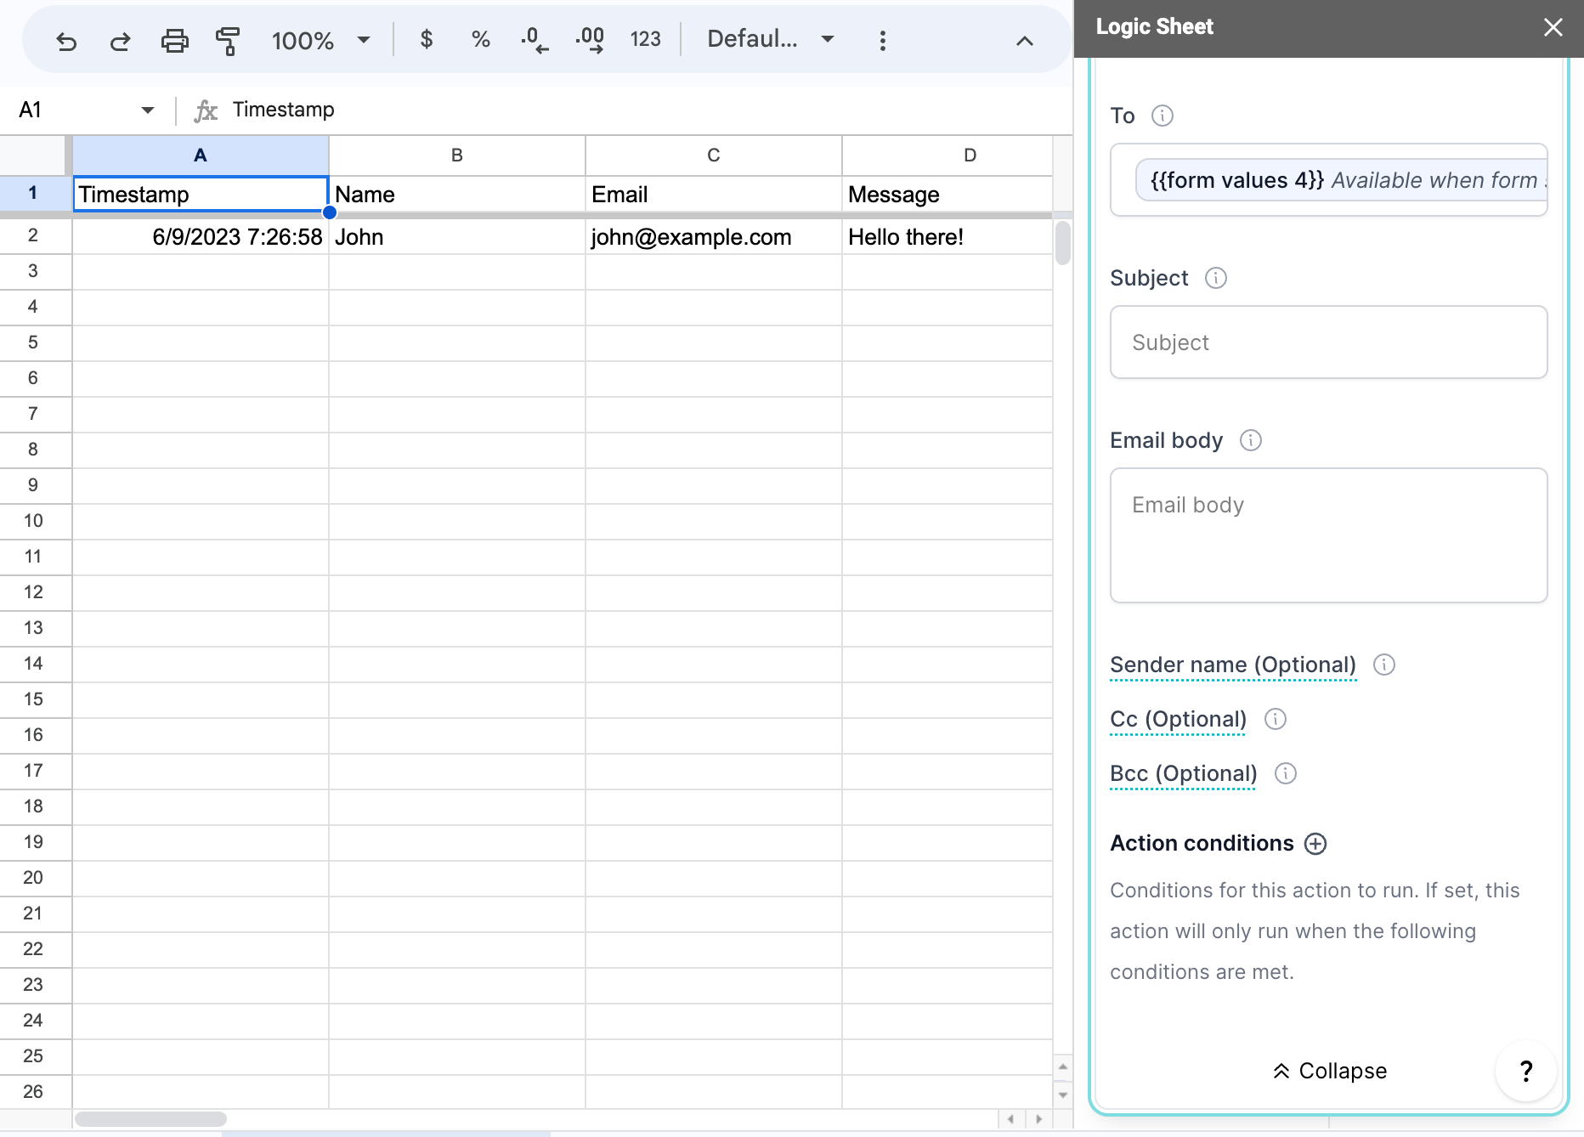
Task: Open the toolbar overflow menu
Action: [882, 39]
